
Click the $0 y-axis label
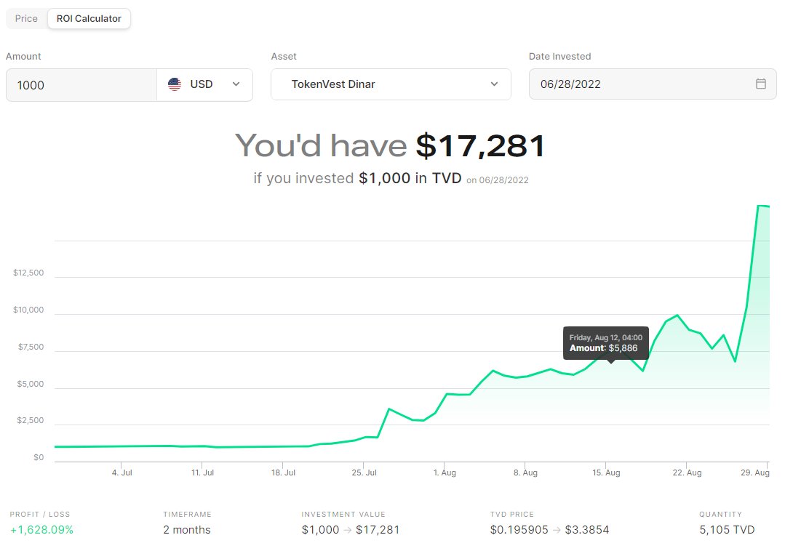point(39,457)
